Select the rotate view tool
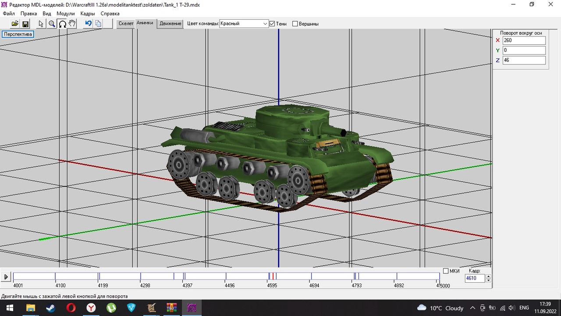The height and width of the screenshot is (316, 561). [x=62, y=24]
